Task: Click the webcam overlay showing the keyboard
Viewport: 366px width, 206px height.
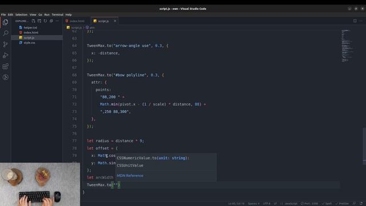Action: coord(40,184)
